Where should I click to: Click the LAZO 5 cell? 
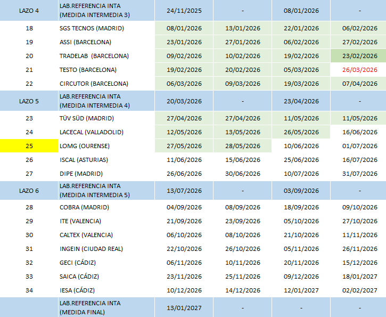(x=29, y=101)
